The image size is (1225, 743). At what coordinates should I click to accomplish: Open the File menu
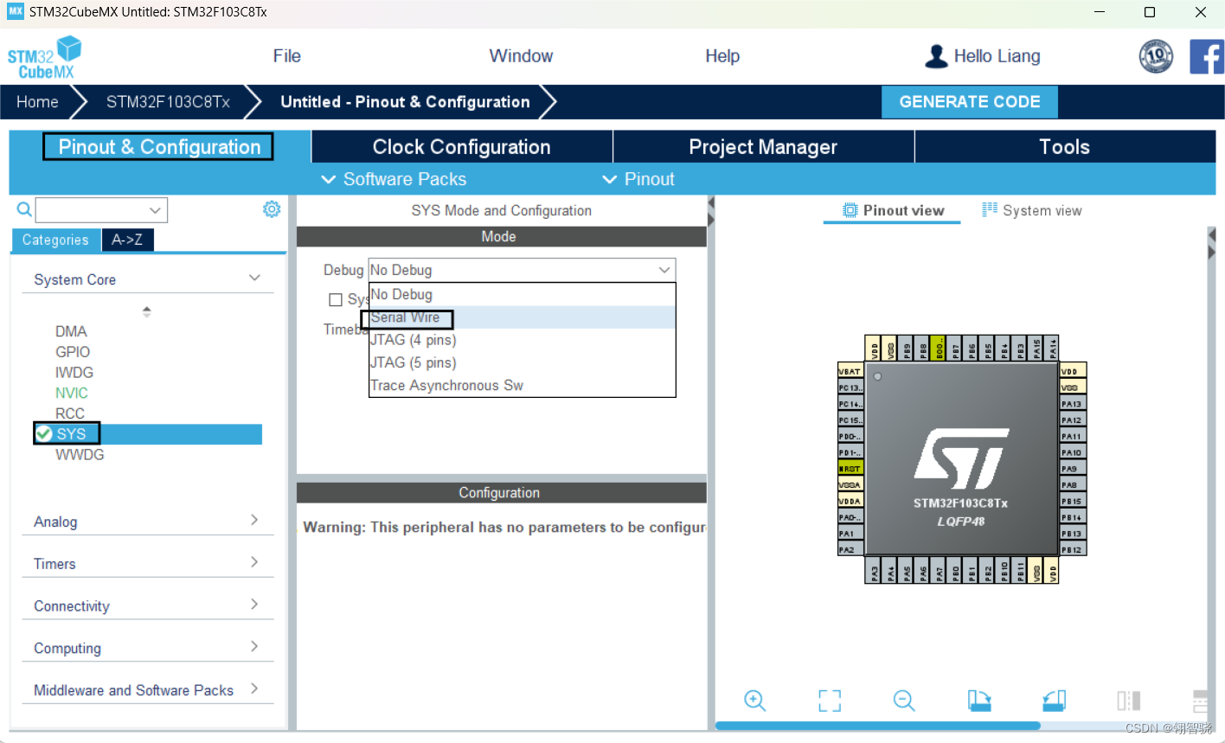(287, 56)
